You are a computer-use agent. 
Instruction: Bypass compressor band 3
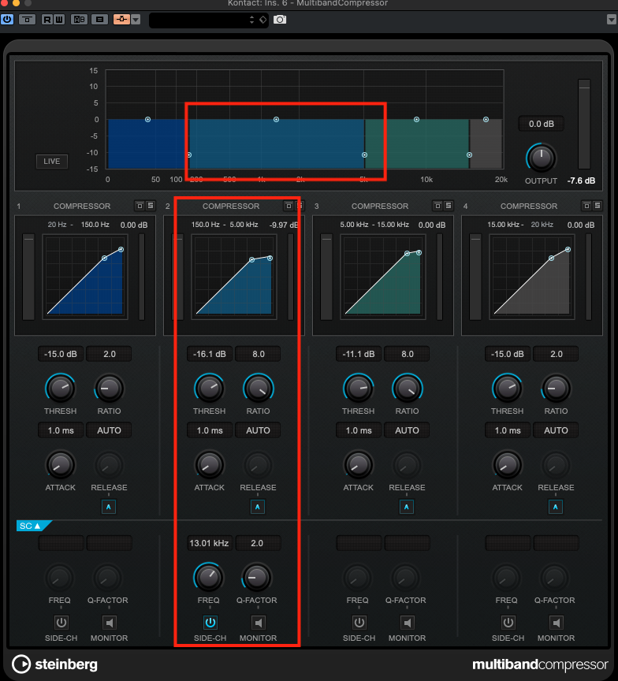[437, 206]
